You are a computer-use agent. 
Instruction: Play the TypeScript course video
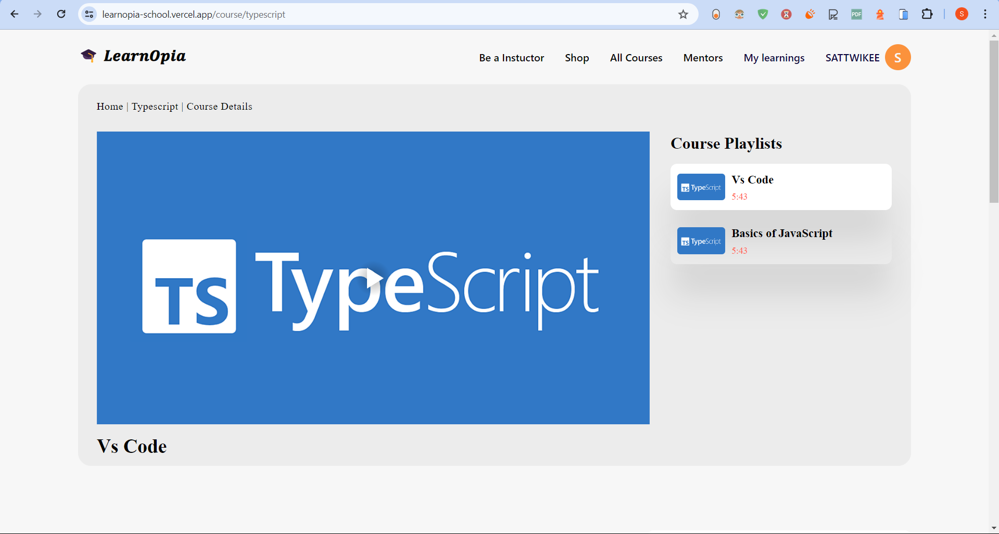coord(374,278)
